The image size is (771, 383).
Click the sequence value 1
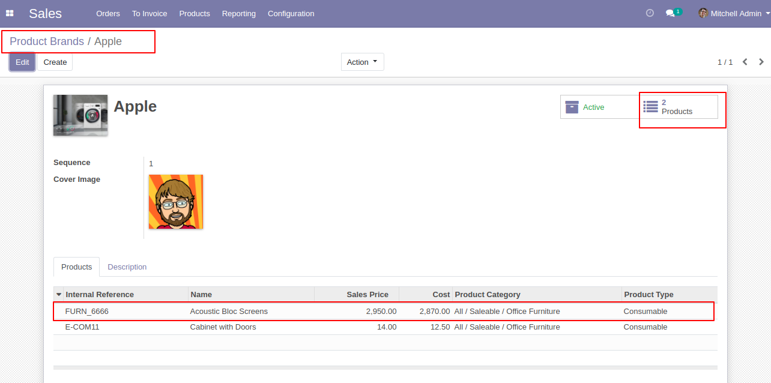[x=151, y=163]
